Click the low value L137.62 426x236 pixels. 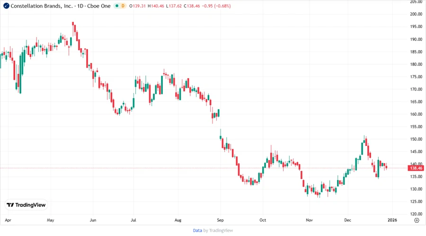[174, 6]
